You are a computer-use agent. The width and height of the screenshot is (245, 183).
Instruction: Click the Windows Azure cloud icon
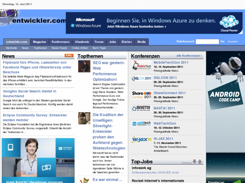click(x=229, y=21)
